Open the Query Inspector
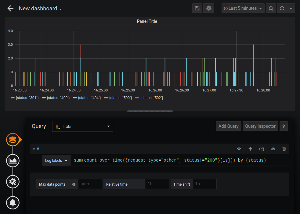This screenshot has height=214, width=300. [x=260, y=126]
